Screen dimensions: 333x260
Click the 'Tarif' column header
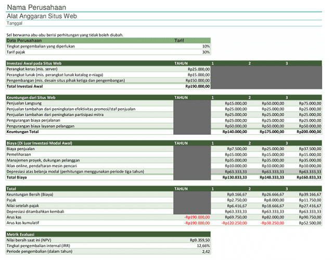tap(179, 41)
